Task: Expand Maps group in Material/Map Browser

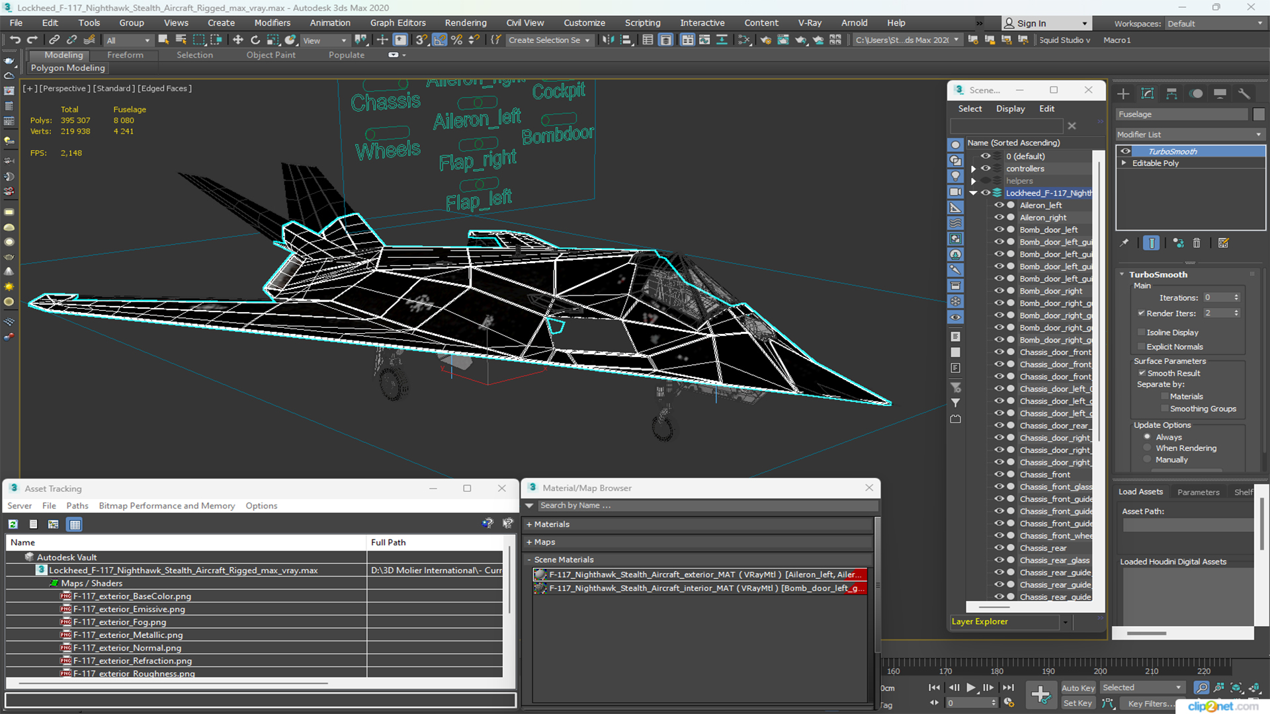Action: point(529,542)
